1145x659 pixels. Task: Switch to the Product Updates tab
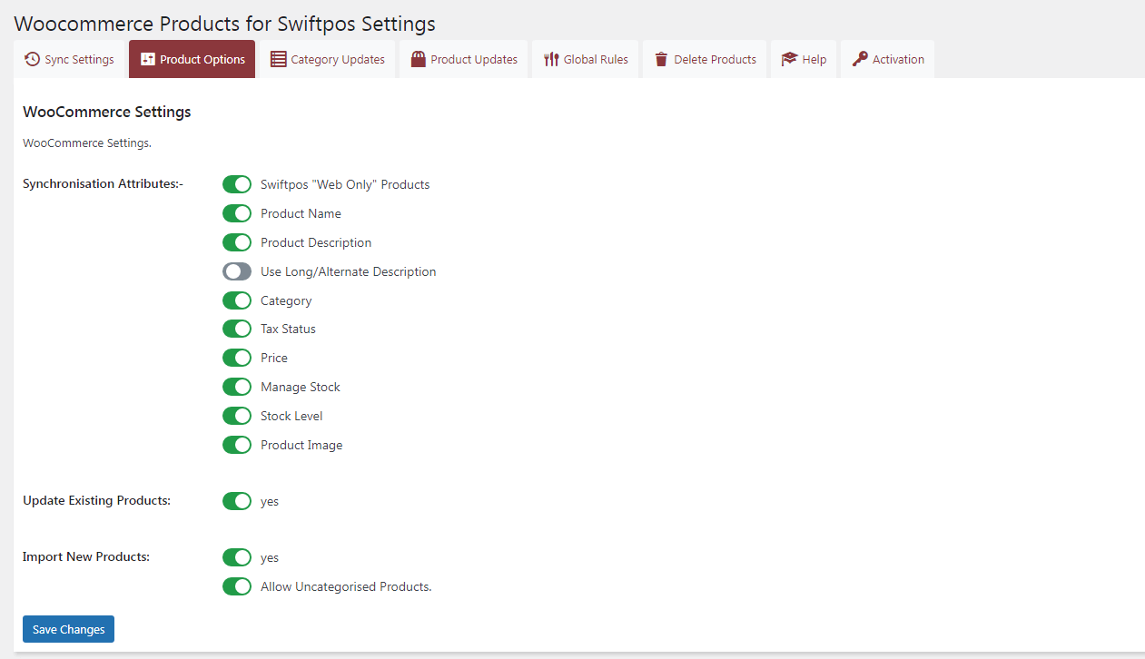pos(464,59)
